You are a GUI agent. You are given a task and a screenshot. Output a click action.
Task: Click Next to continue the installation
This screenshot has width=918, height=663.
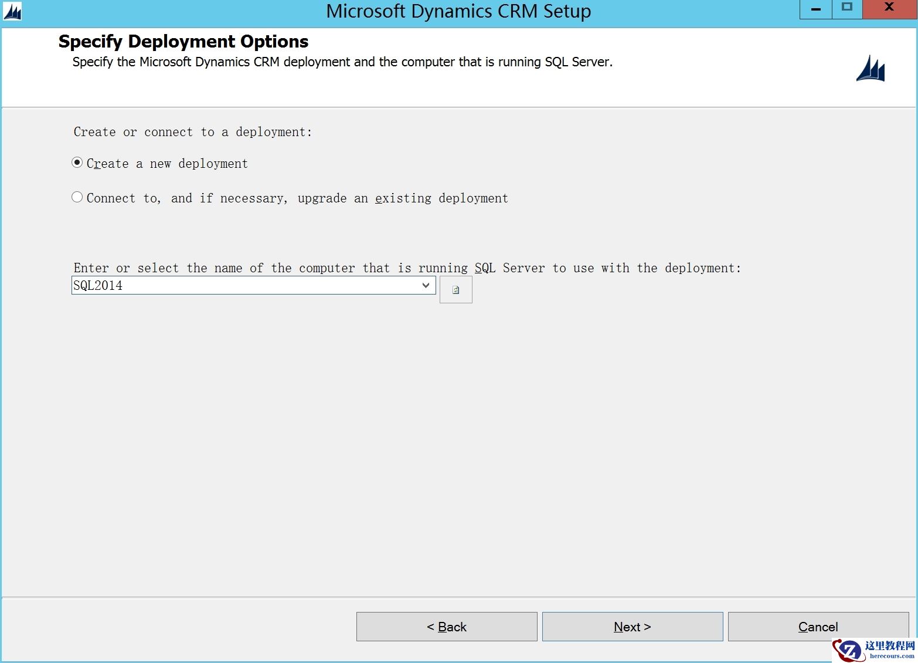[632, 627]
